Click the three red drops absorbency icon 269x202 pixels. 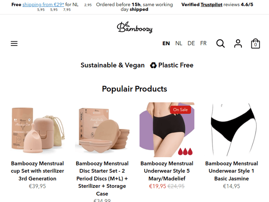185,151
